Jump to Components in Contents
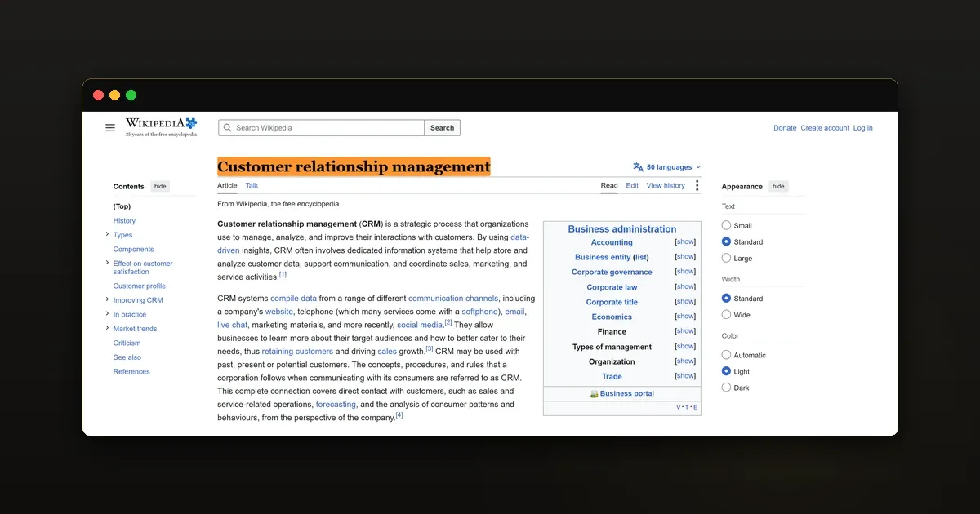The width and height of the screenshot is (980, 514). (133, 249)
